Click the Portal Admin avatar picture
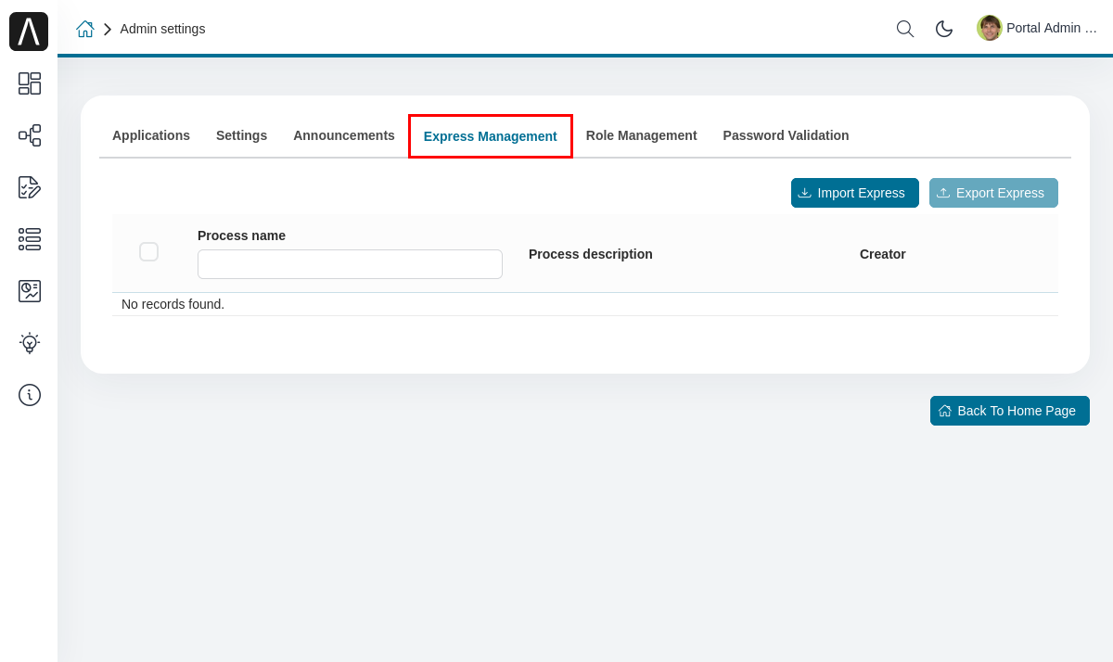1113x662 pixels. [989, 27]
